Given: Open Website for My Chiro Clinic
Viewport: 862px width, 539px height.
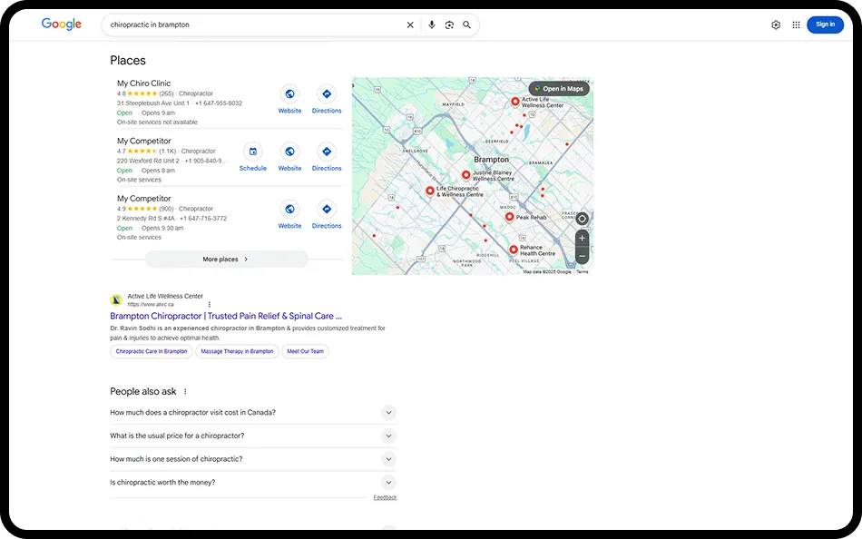Looking at the screenshot, I should point(289,100).
